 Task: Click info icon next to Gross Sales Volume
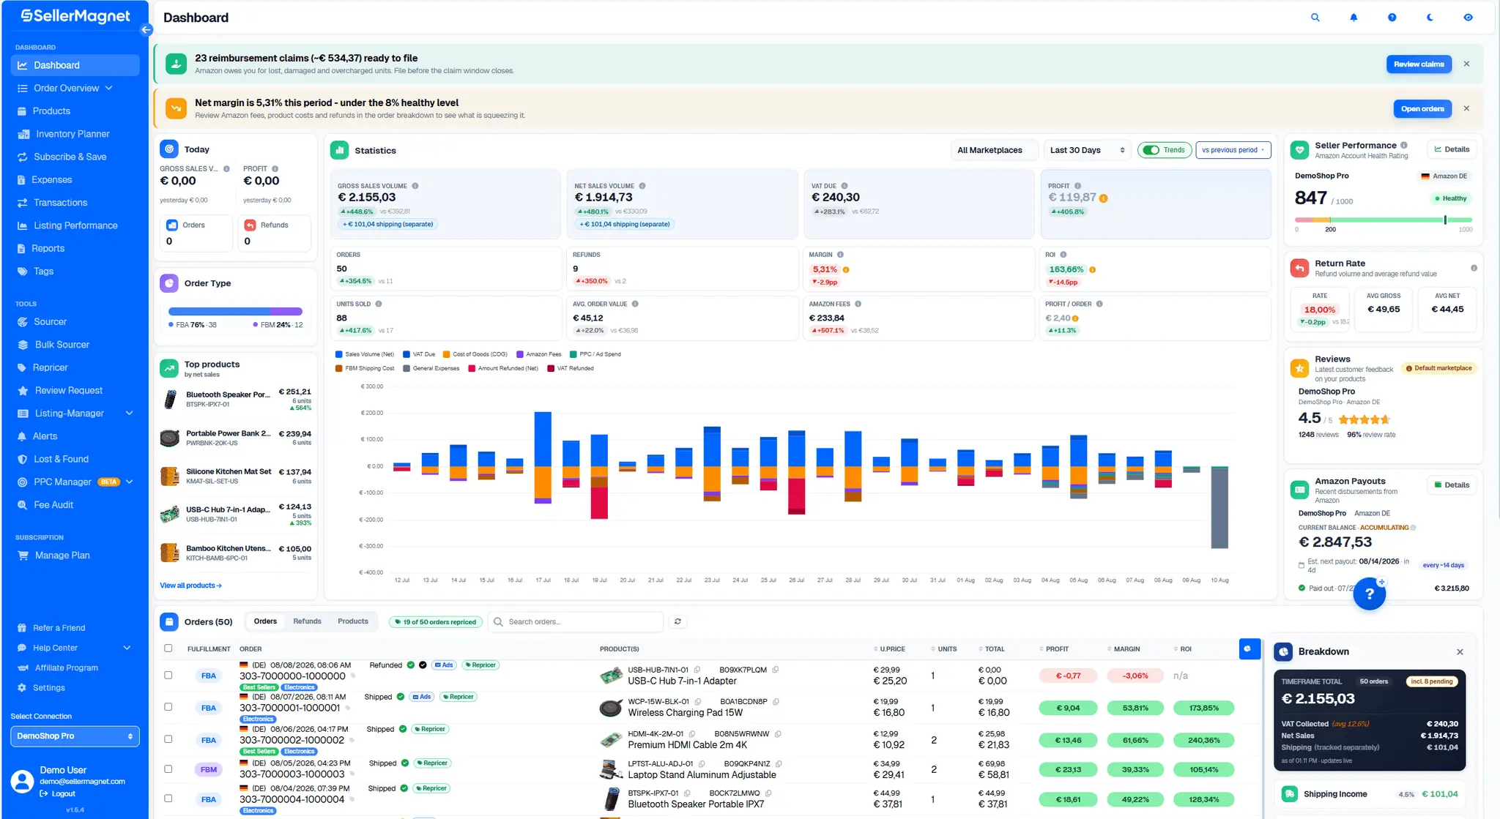pos(415,186)
